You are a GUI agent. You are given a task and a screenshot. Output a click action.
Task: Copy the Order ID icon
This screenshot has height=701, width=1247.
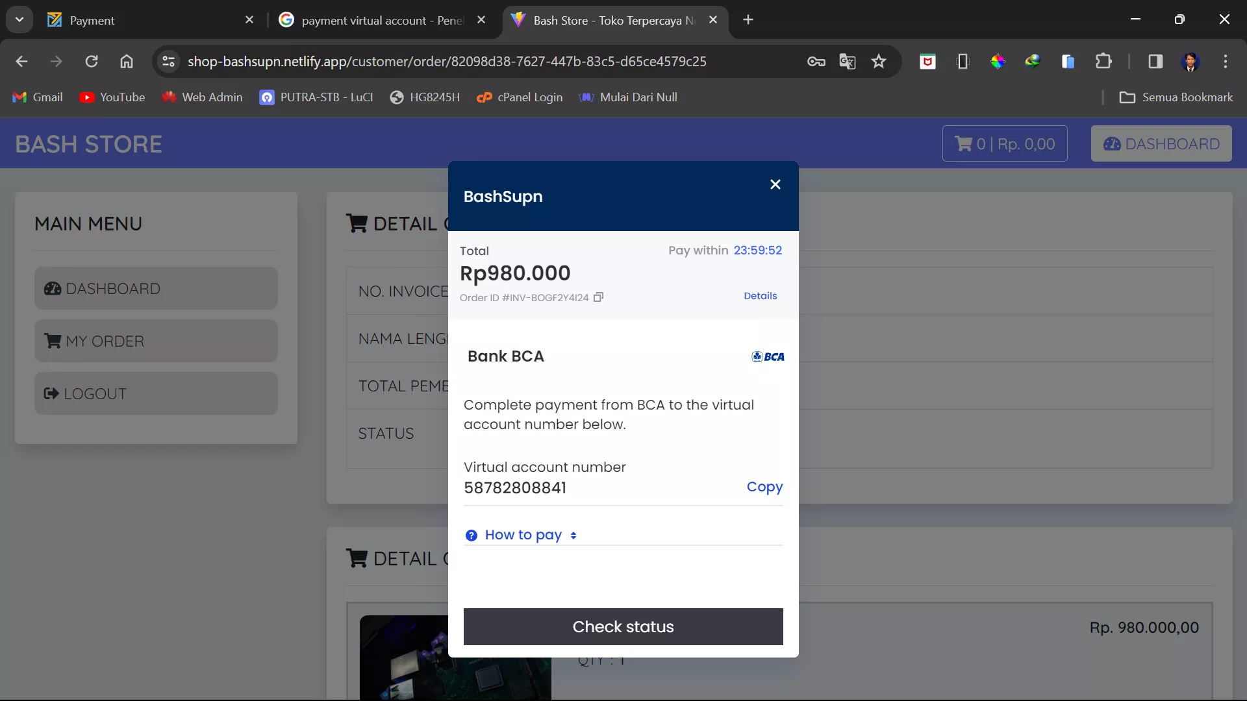[598, 297]
